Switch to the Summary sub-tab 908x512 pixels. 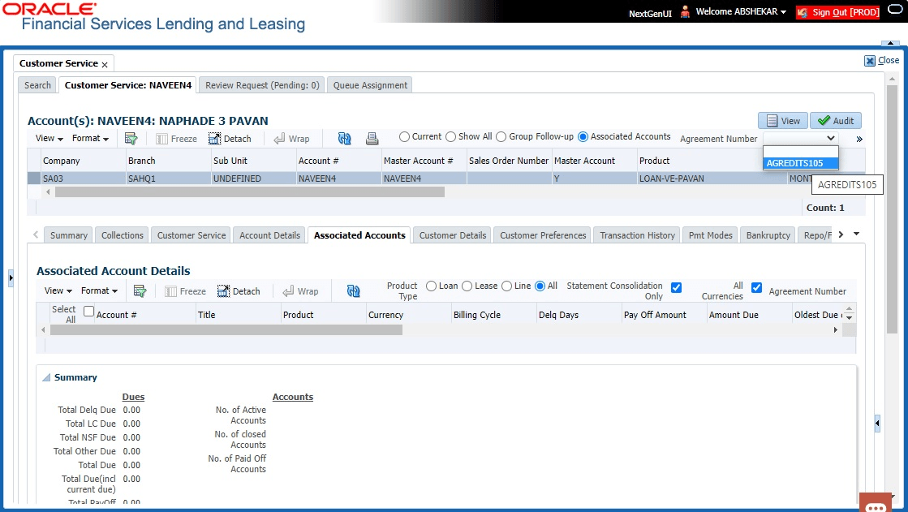[68, 235]
